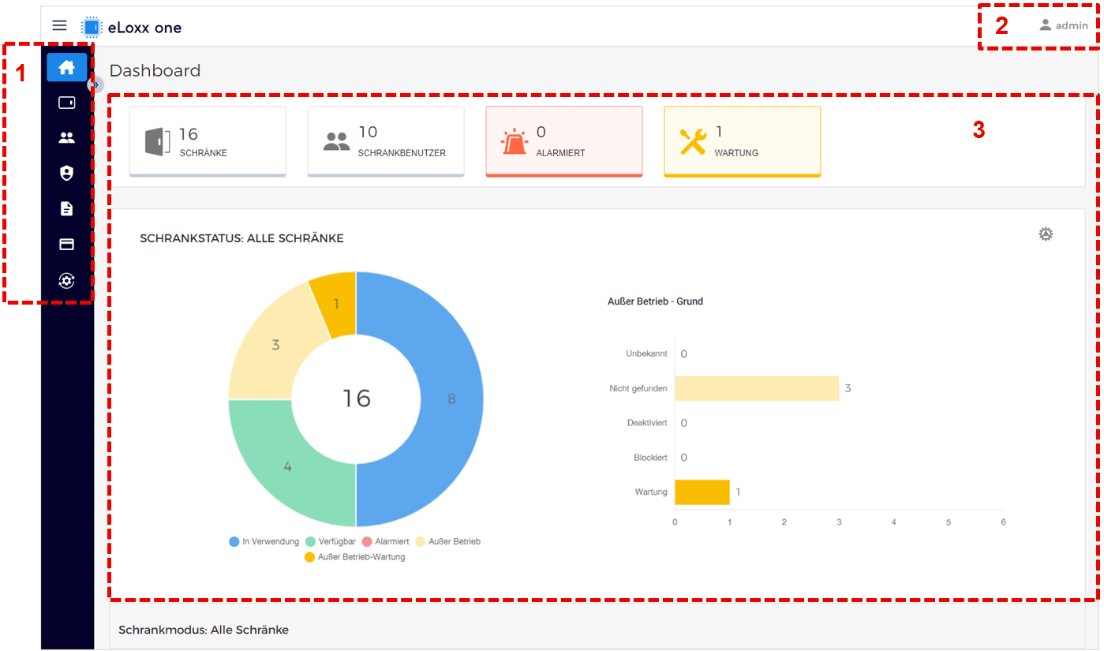Go to the Home dashboard sidebar icon
Screen dimensions: 1104x651
[66, 67]
